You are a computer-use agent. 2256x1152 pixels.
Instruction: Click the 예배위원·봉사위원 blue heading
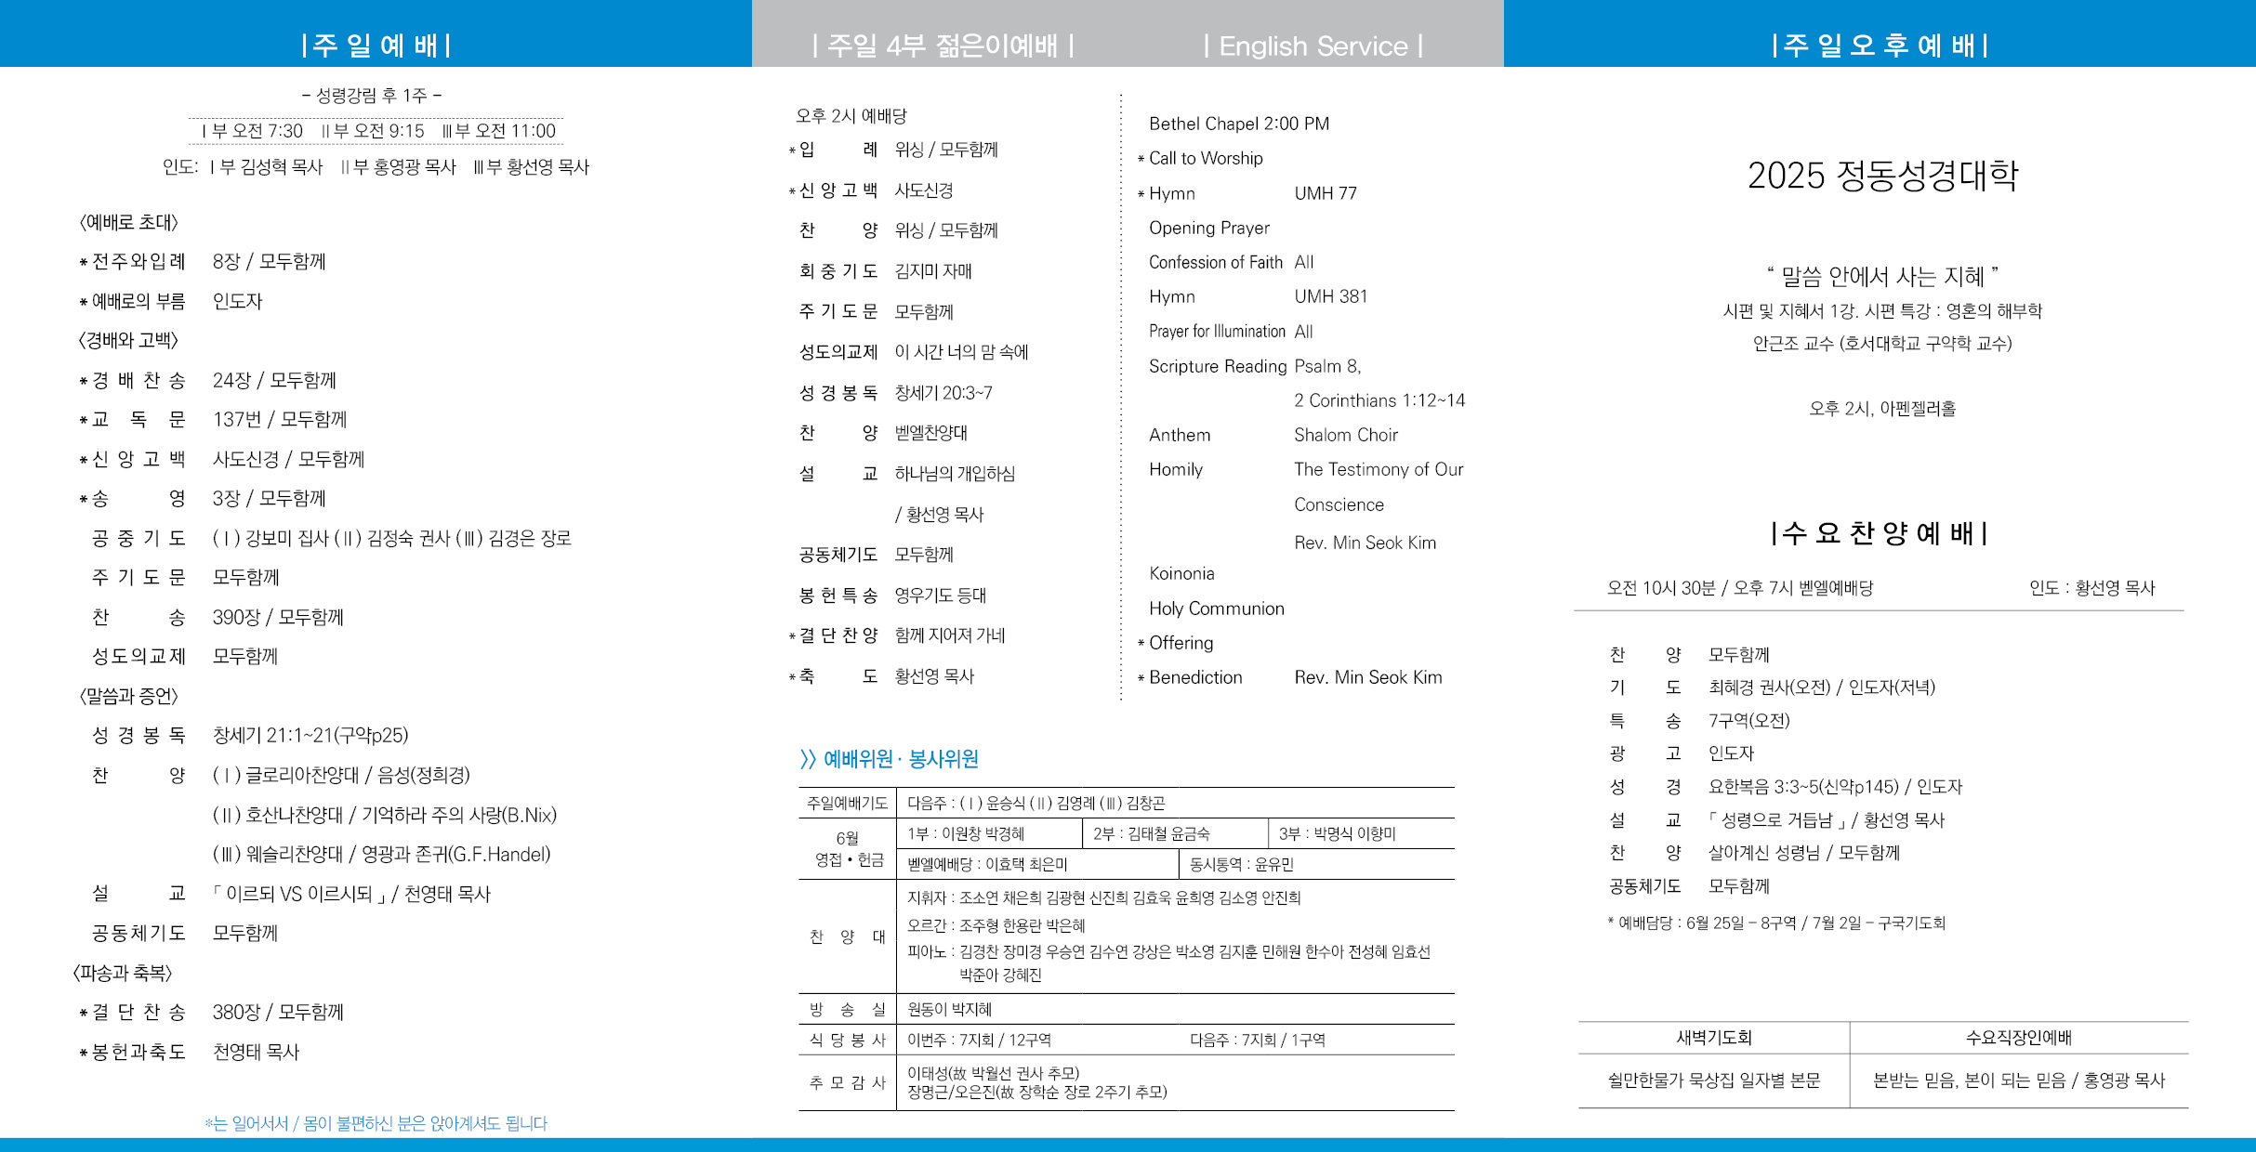pyautogui.click(x=890, y=759)
